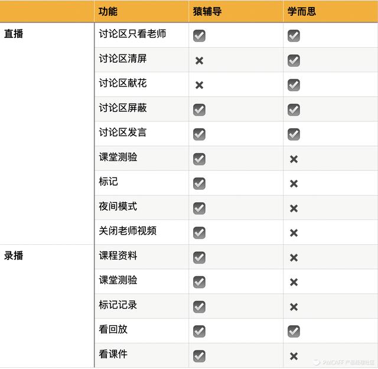Click 学而思 checkbox for 讨论区献花
This screenshot has width=378, height=369.
(294, 85)
